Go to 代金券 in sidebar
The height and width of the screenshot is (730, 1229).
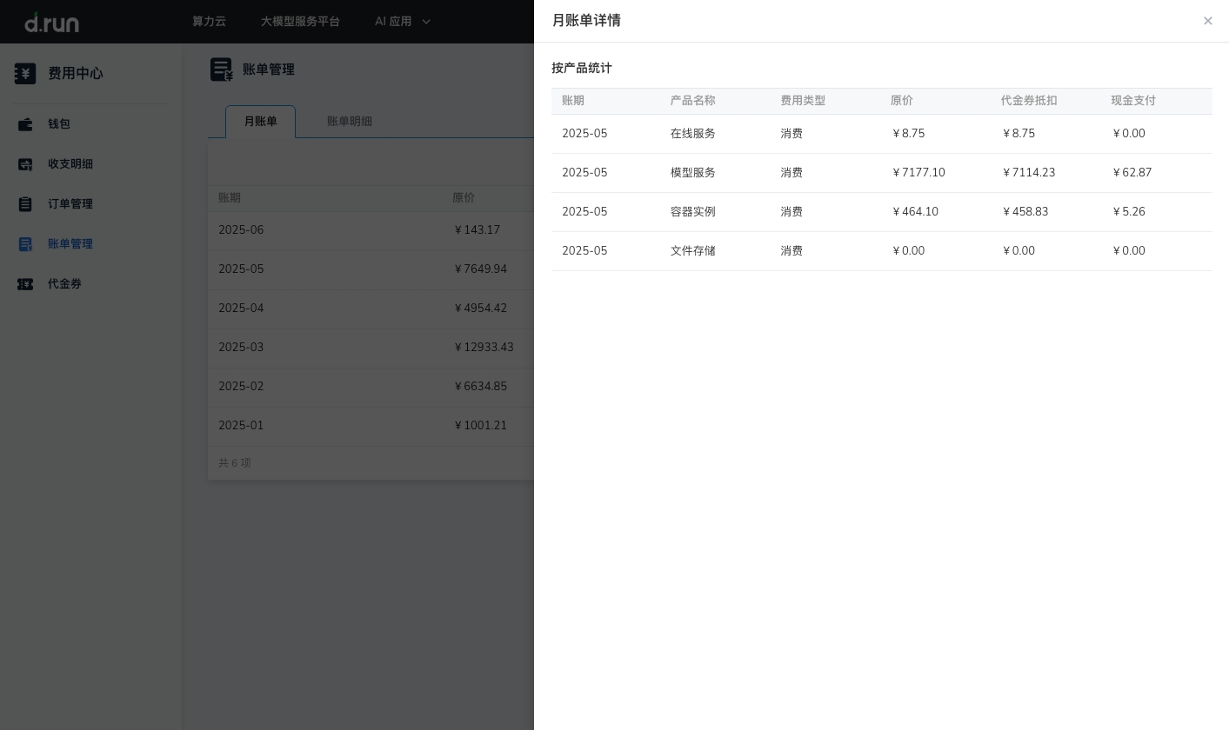(x=64, y=284)
